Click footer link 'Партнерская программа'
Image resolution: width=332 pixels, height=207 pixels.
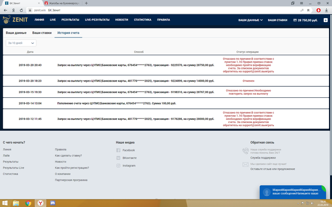click(71, 180)
